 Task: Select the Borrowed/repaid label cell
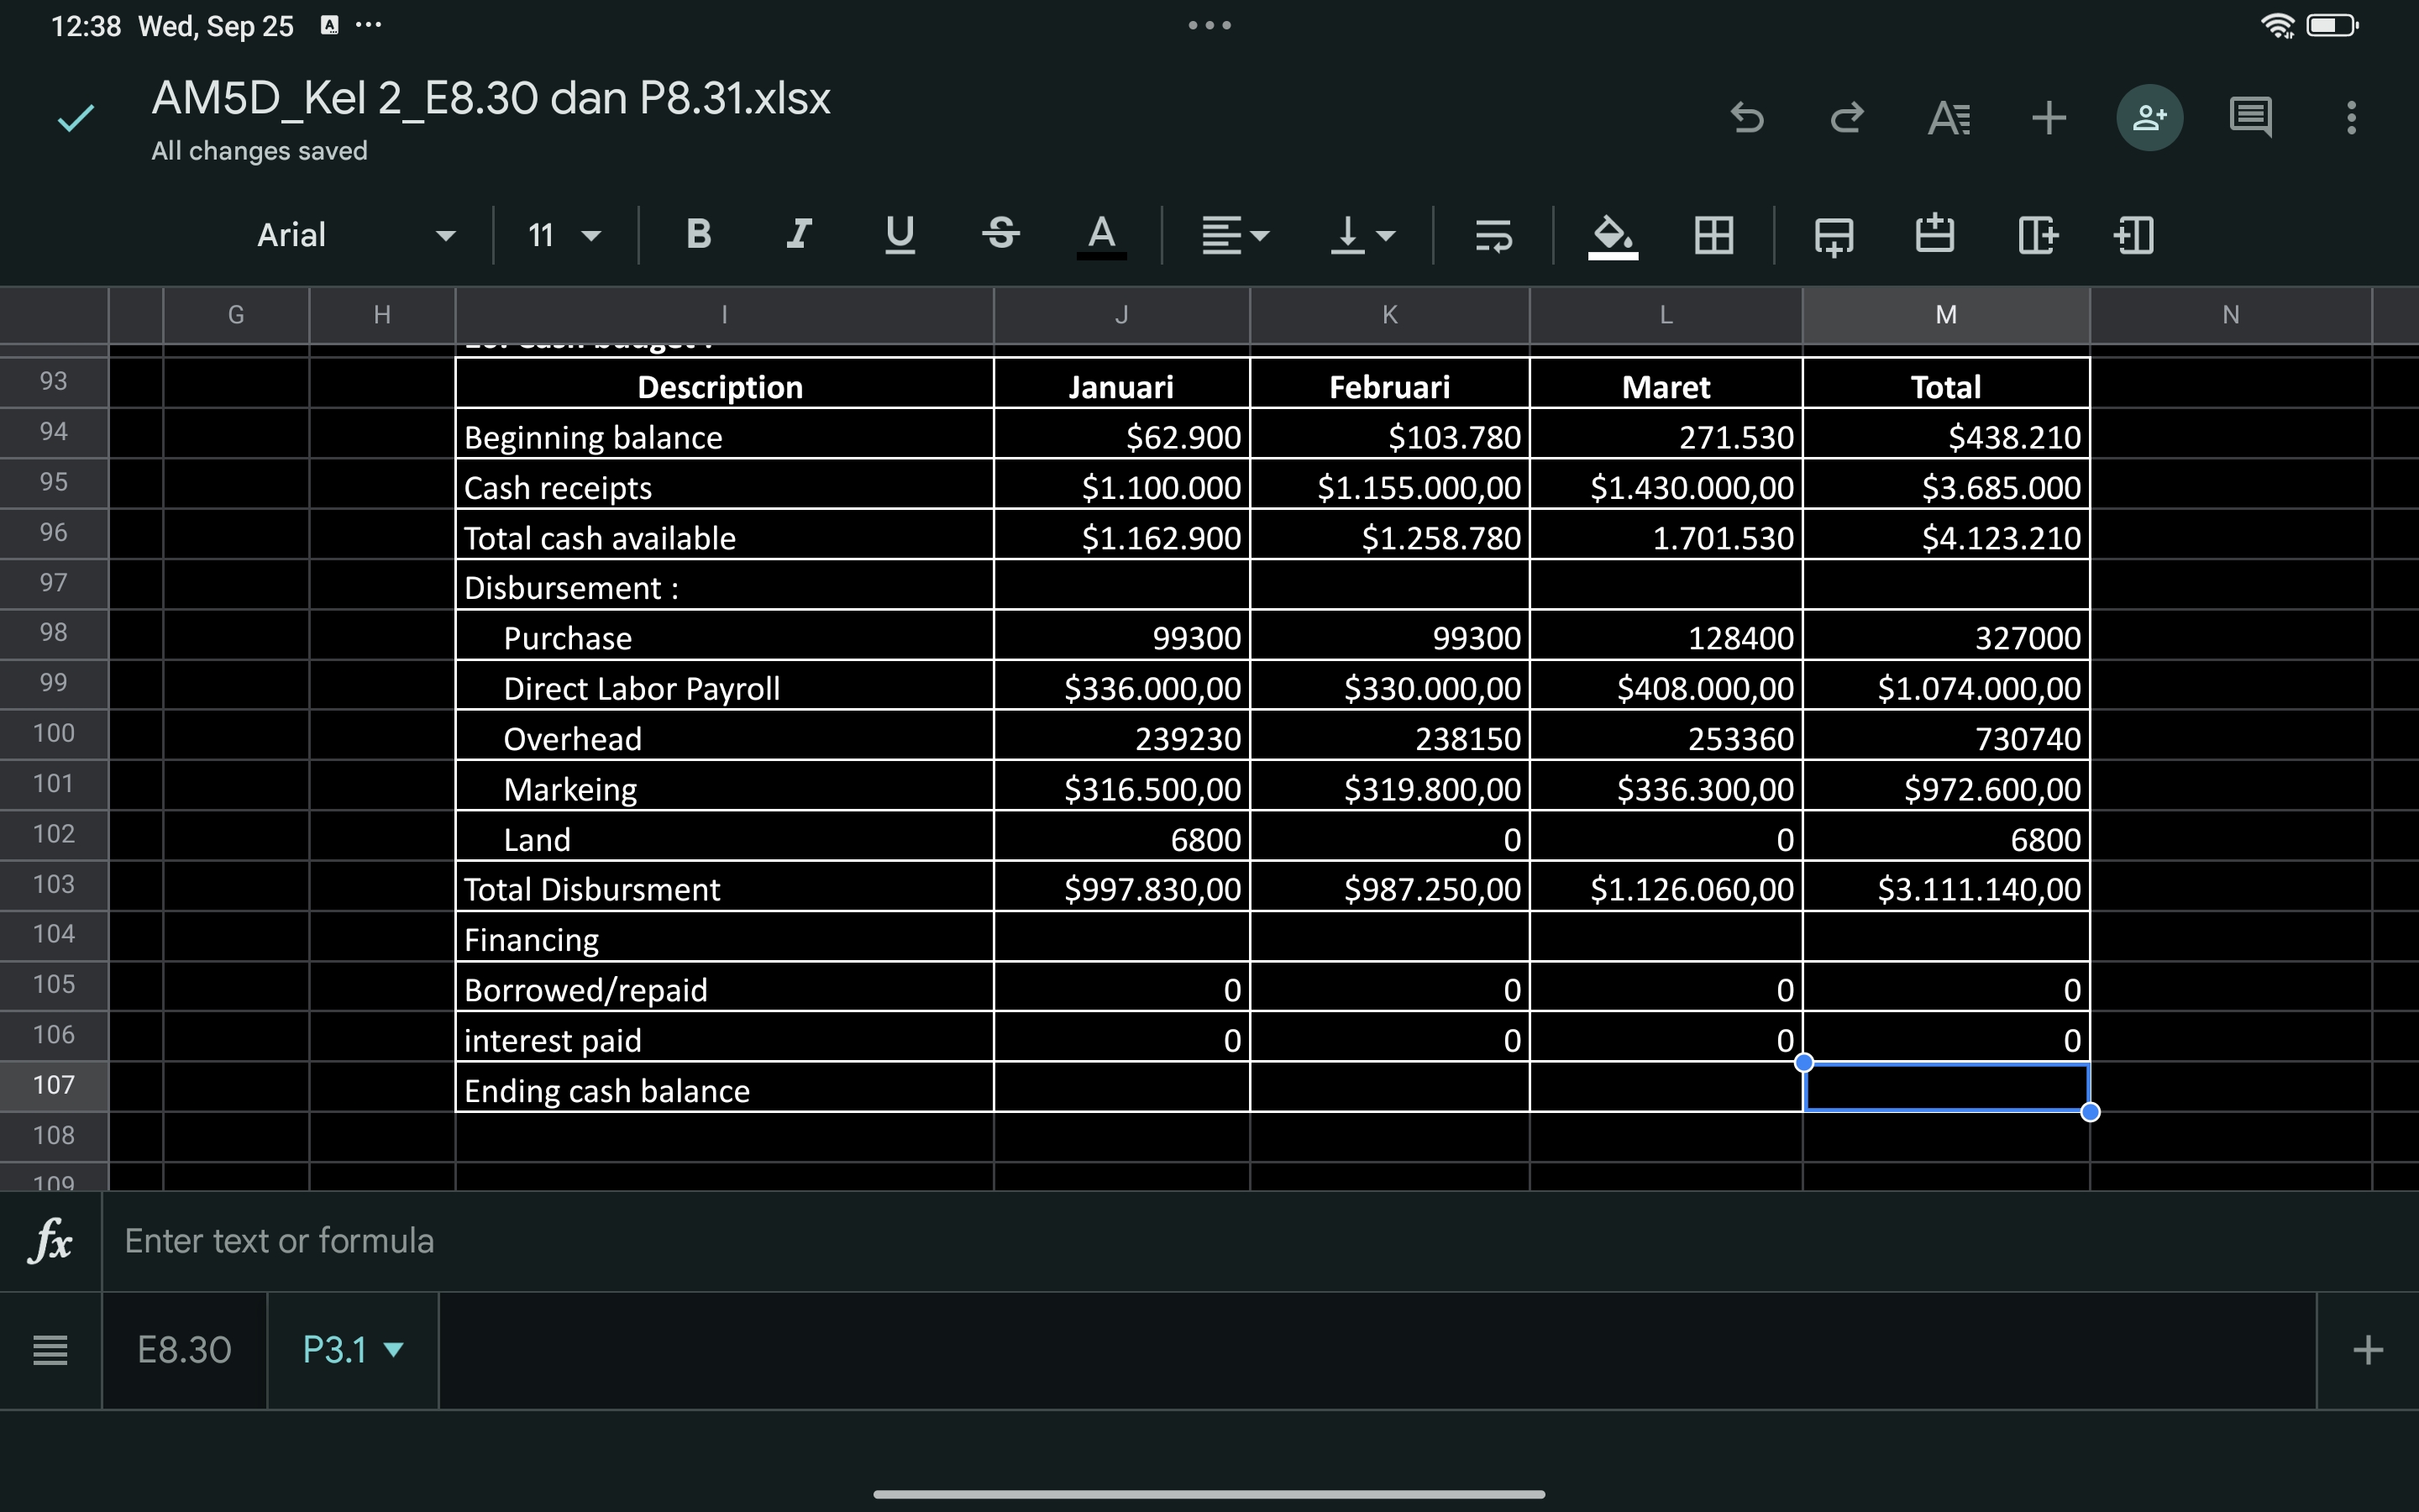[x=724, y=989]
